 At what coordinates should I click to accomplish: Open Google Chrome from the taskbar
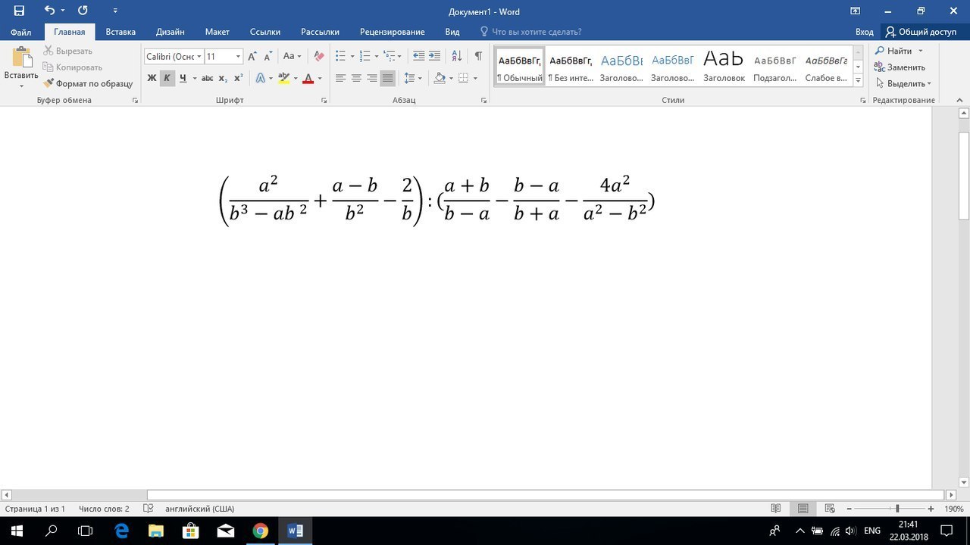click(260, 531)
